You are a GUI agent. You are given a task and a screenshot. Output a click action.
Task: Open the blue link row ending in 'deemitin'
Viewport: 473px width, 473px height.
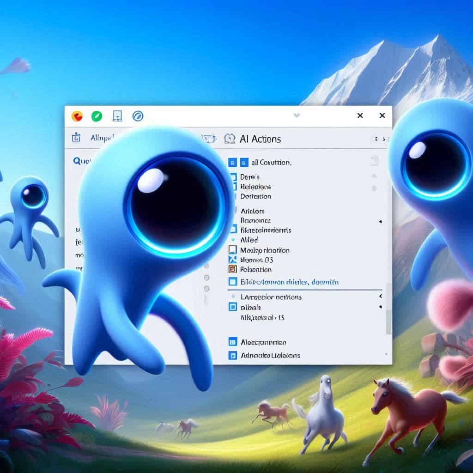pyautogui.click(x=289, y=282)
